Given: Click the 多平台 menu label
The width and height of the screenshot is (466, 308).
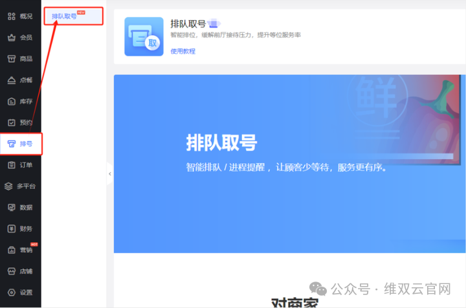Looking at the screenshot, I should pyautogui.click(x=26, y=186).
